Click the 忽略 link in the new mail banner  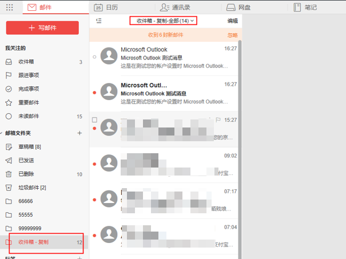(x=232, y=35)
